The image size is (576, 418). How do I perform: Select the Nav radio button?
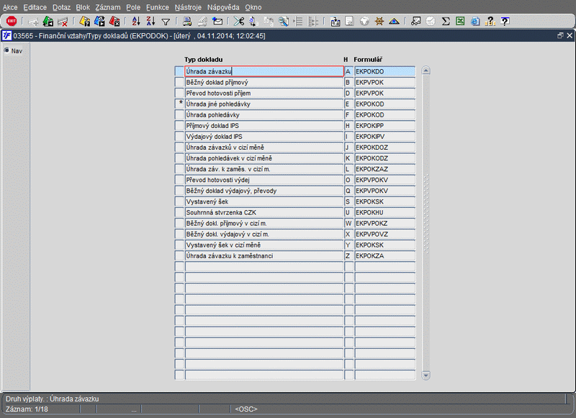(x=6, y=50)
